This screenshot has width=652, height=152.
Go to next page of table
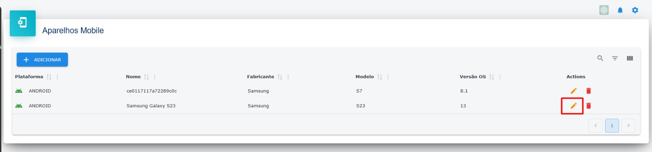point(628,126)
